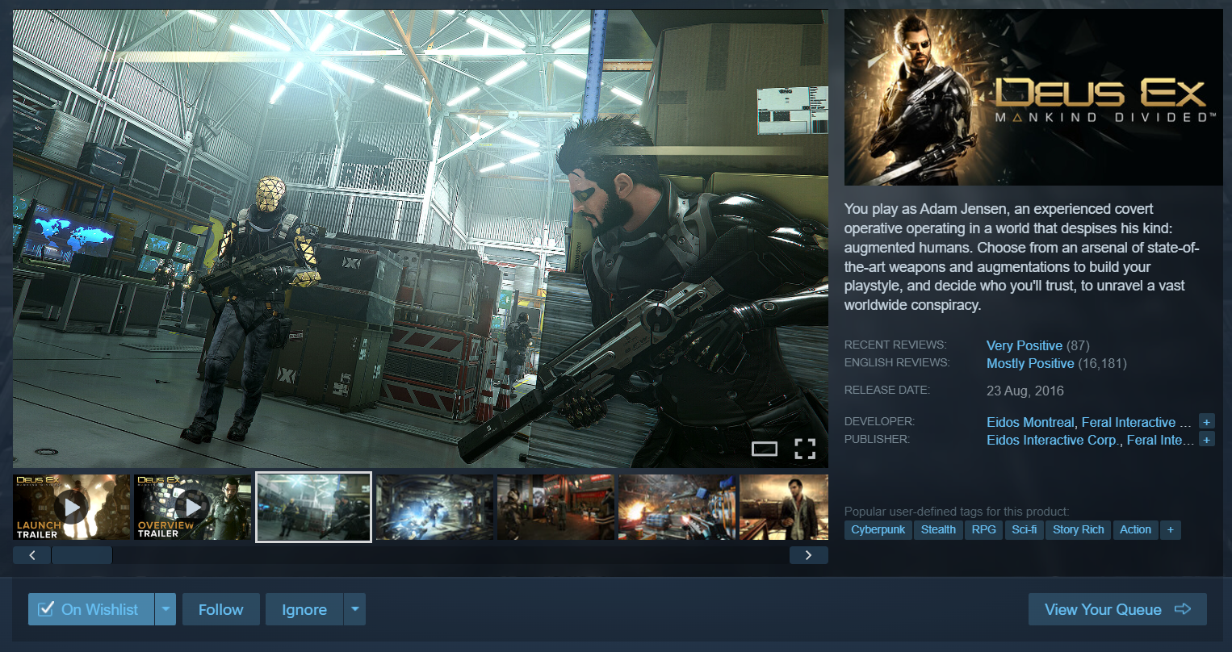Play the Launch Trailer video thumbnail

point(72,508)
